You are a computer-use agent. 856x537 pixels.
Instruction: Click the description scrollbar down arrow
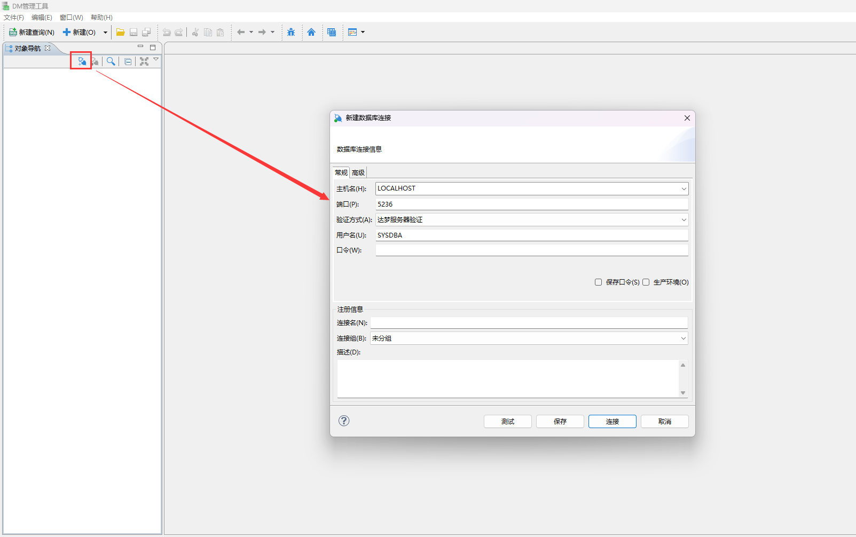(683, 393)
